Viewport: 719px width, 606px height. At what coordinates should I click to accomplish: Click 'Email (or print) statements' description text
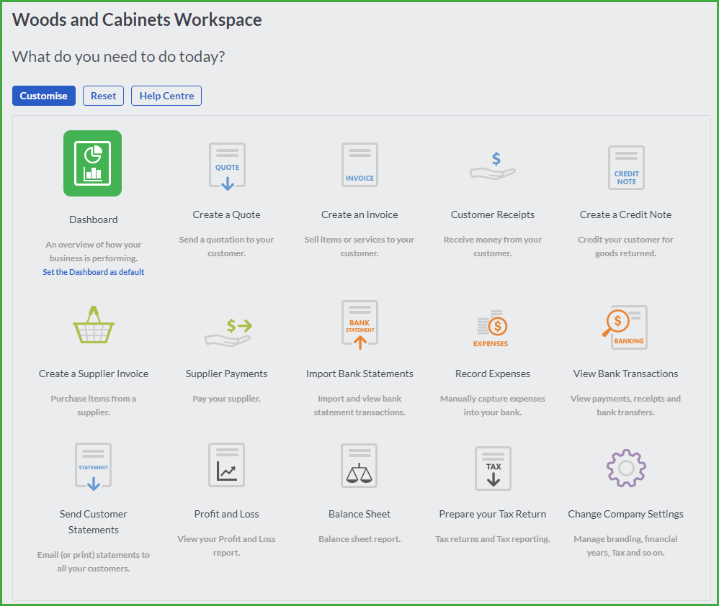coord(94,561)
